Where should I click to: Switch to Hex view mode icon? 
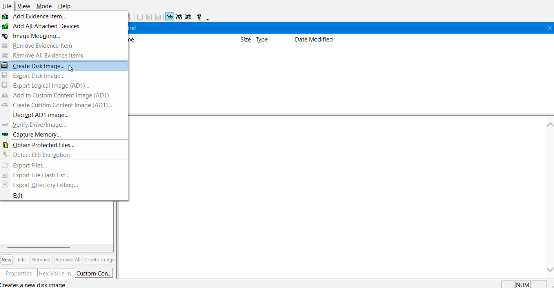(x=188, y=17)
